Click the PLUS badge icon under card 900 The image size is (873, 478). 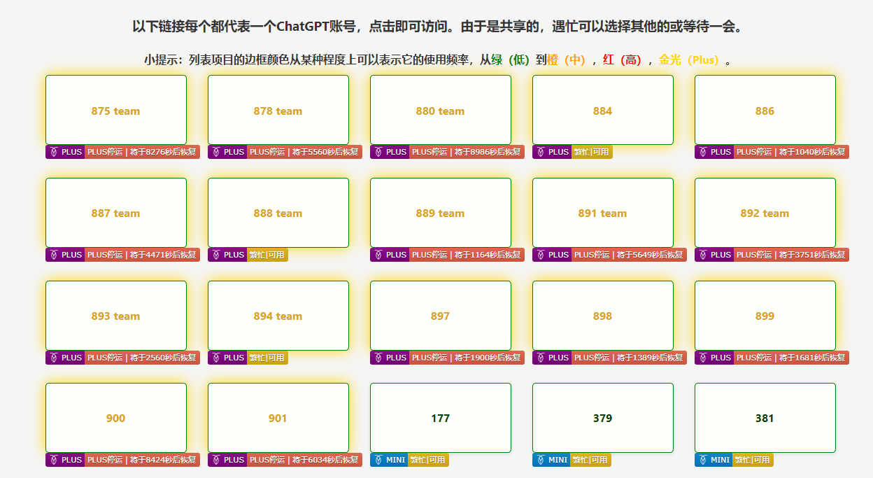pos(52,460)
